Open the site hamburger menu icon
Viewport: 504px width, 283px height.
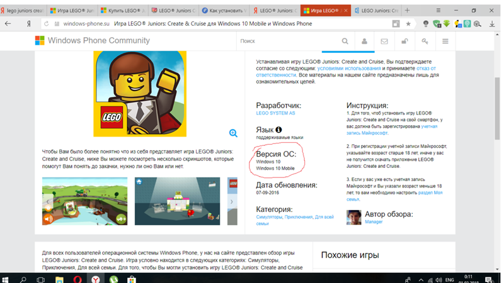445,41
